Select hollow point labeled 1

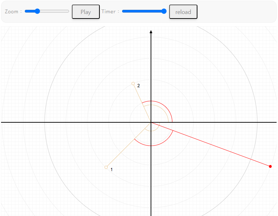pyautogui.click(x=106, y=167)
